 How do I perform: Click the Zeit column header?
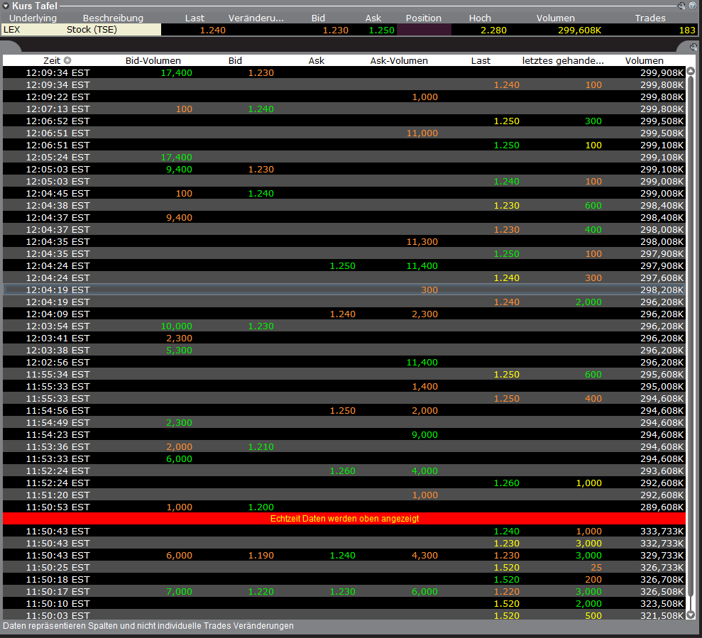[53, 60]
